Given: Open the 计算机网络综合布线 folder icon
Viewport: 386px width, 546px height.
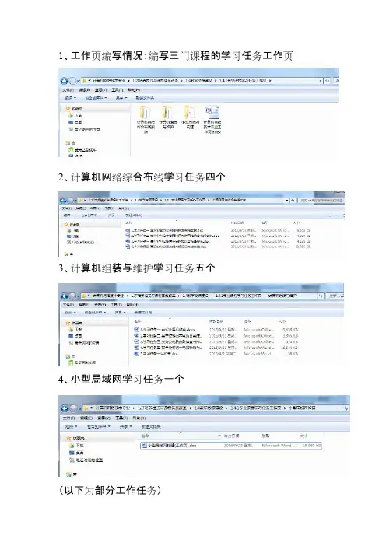Looking at the screenshot, I should tap(146, 112).
